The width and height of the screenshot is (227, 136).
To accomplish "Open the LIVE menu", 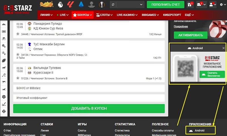I will 63,15.
